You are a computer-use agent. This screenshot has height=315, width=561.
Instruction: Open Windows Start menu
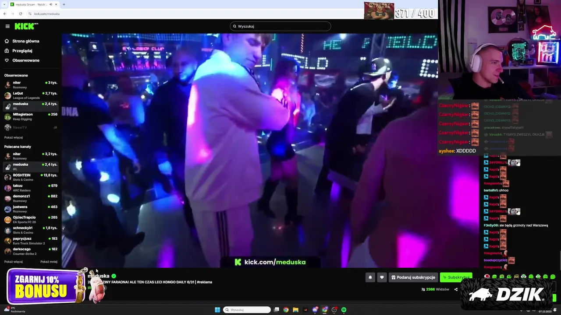(x=217, y=310)
